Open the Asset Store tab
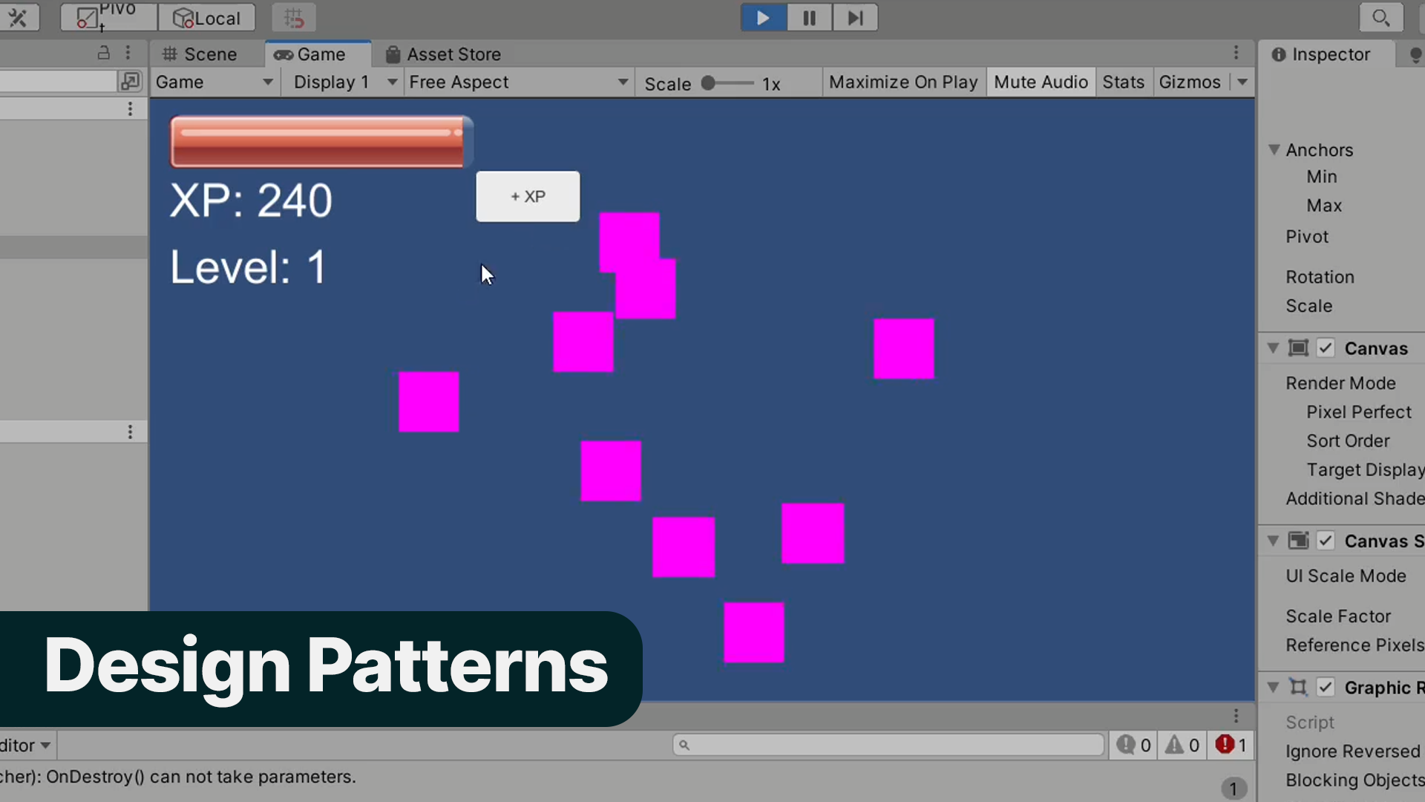 tap(443, 54)
